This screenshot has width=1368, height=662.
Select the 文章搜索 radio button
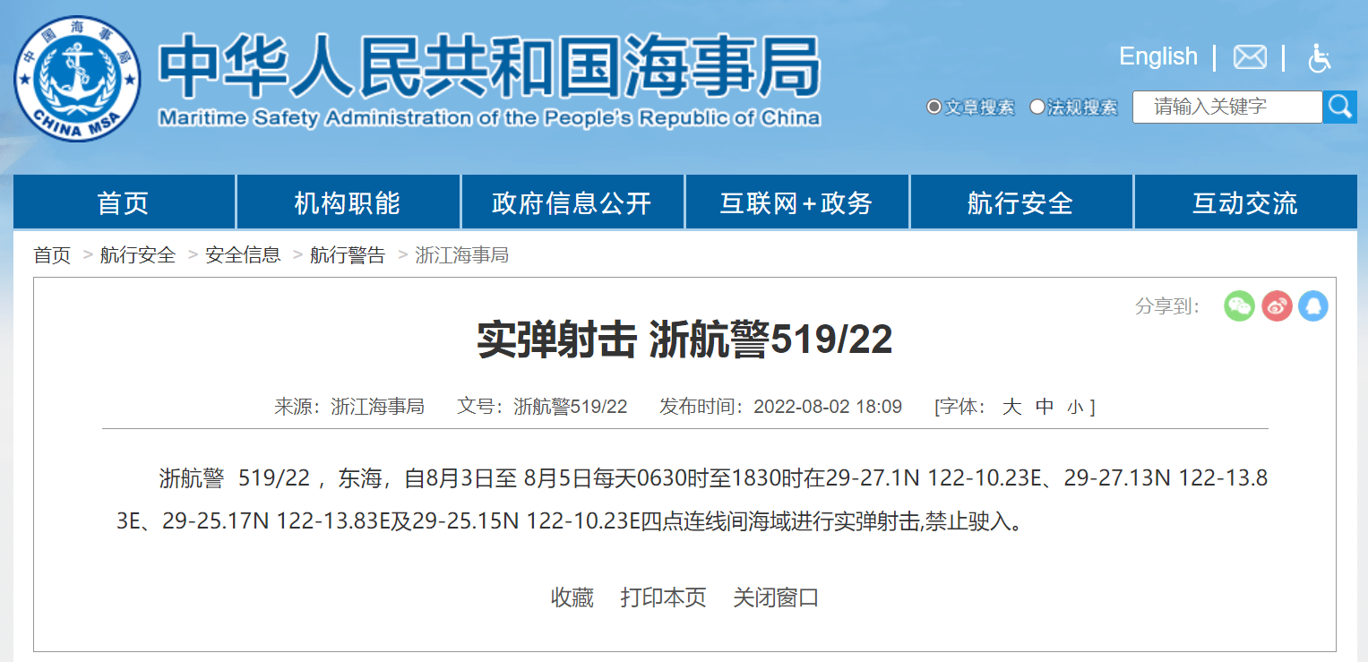[x=933, y=107]
